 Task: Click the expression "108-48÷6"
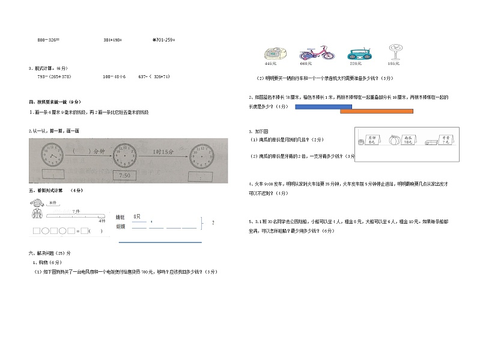(x=114, y=77)
